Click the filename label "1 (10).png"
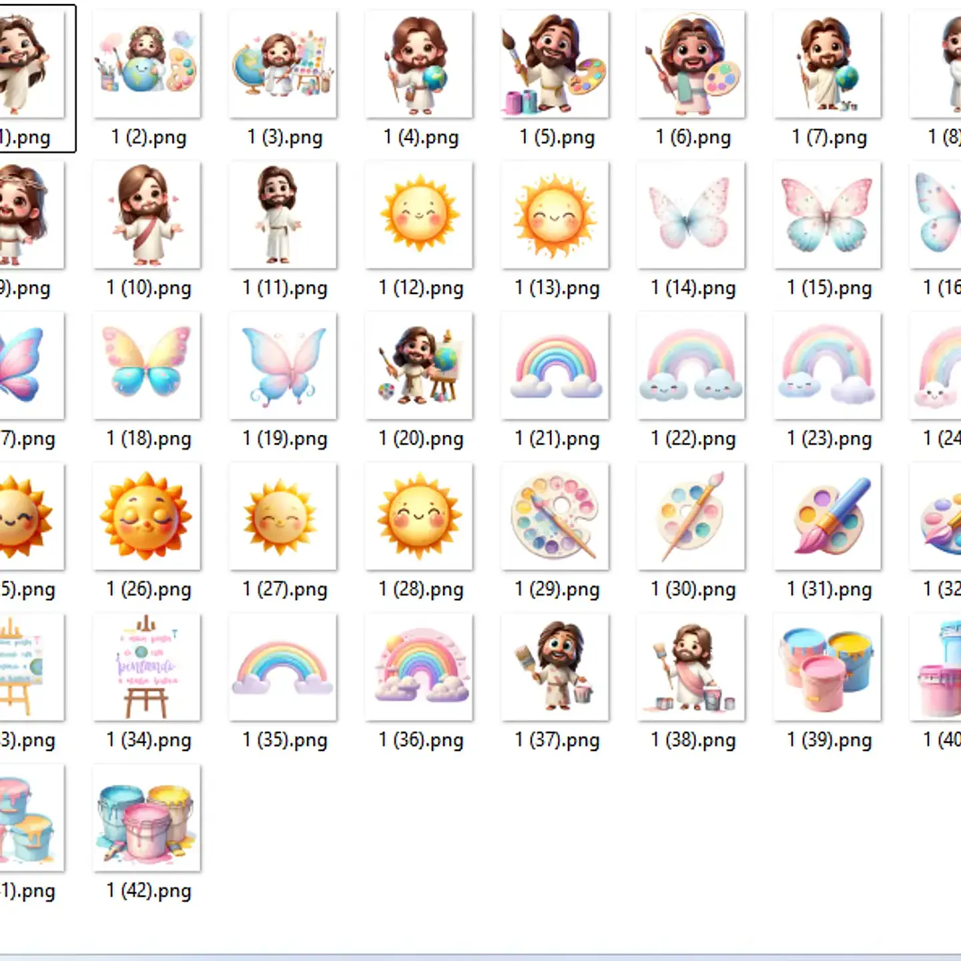The width and height of the screenshot is (961, 961). 149,288
